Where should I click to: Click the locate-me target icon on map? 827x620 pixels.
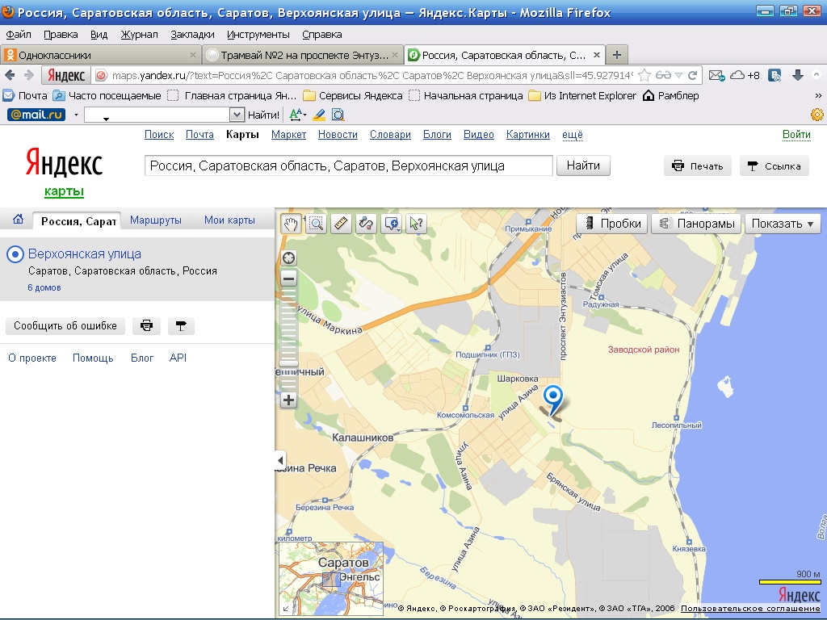coord(288,258)
